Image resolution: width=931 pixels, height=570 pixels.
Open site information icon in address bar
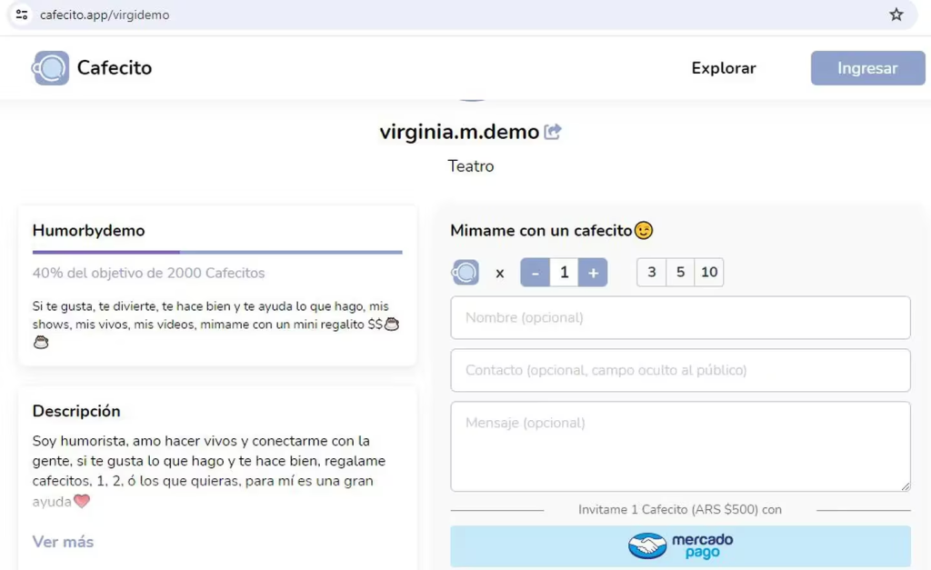pyautogui.click(x=22, y=15)
